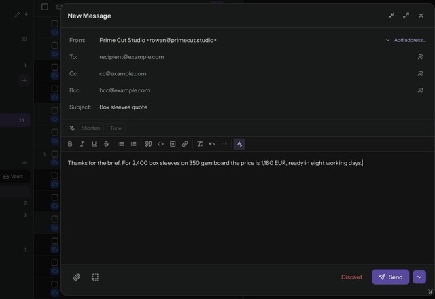The height and width of the screenshot is (299, 435).
Task: Click the sender address Prime Cut Studio
Action: point(158,40)
